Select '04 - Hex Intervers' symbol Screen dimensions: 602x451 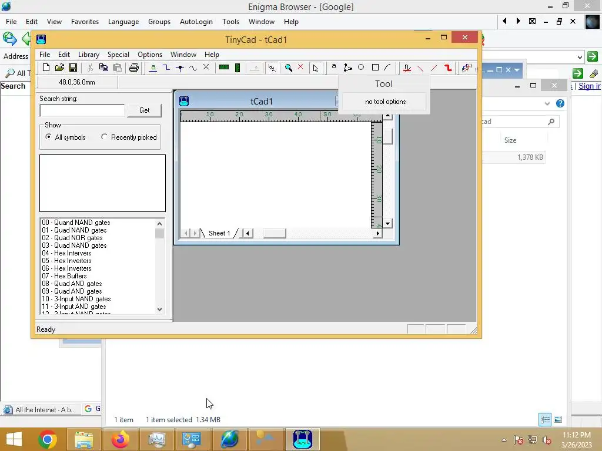click(66, 253)
